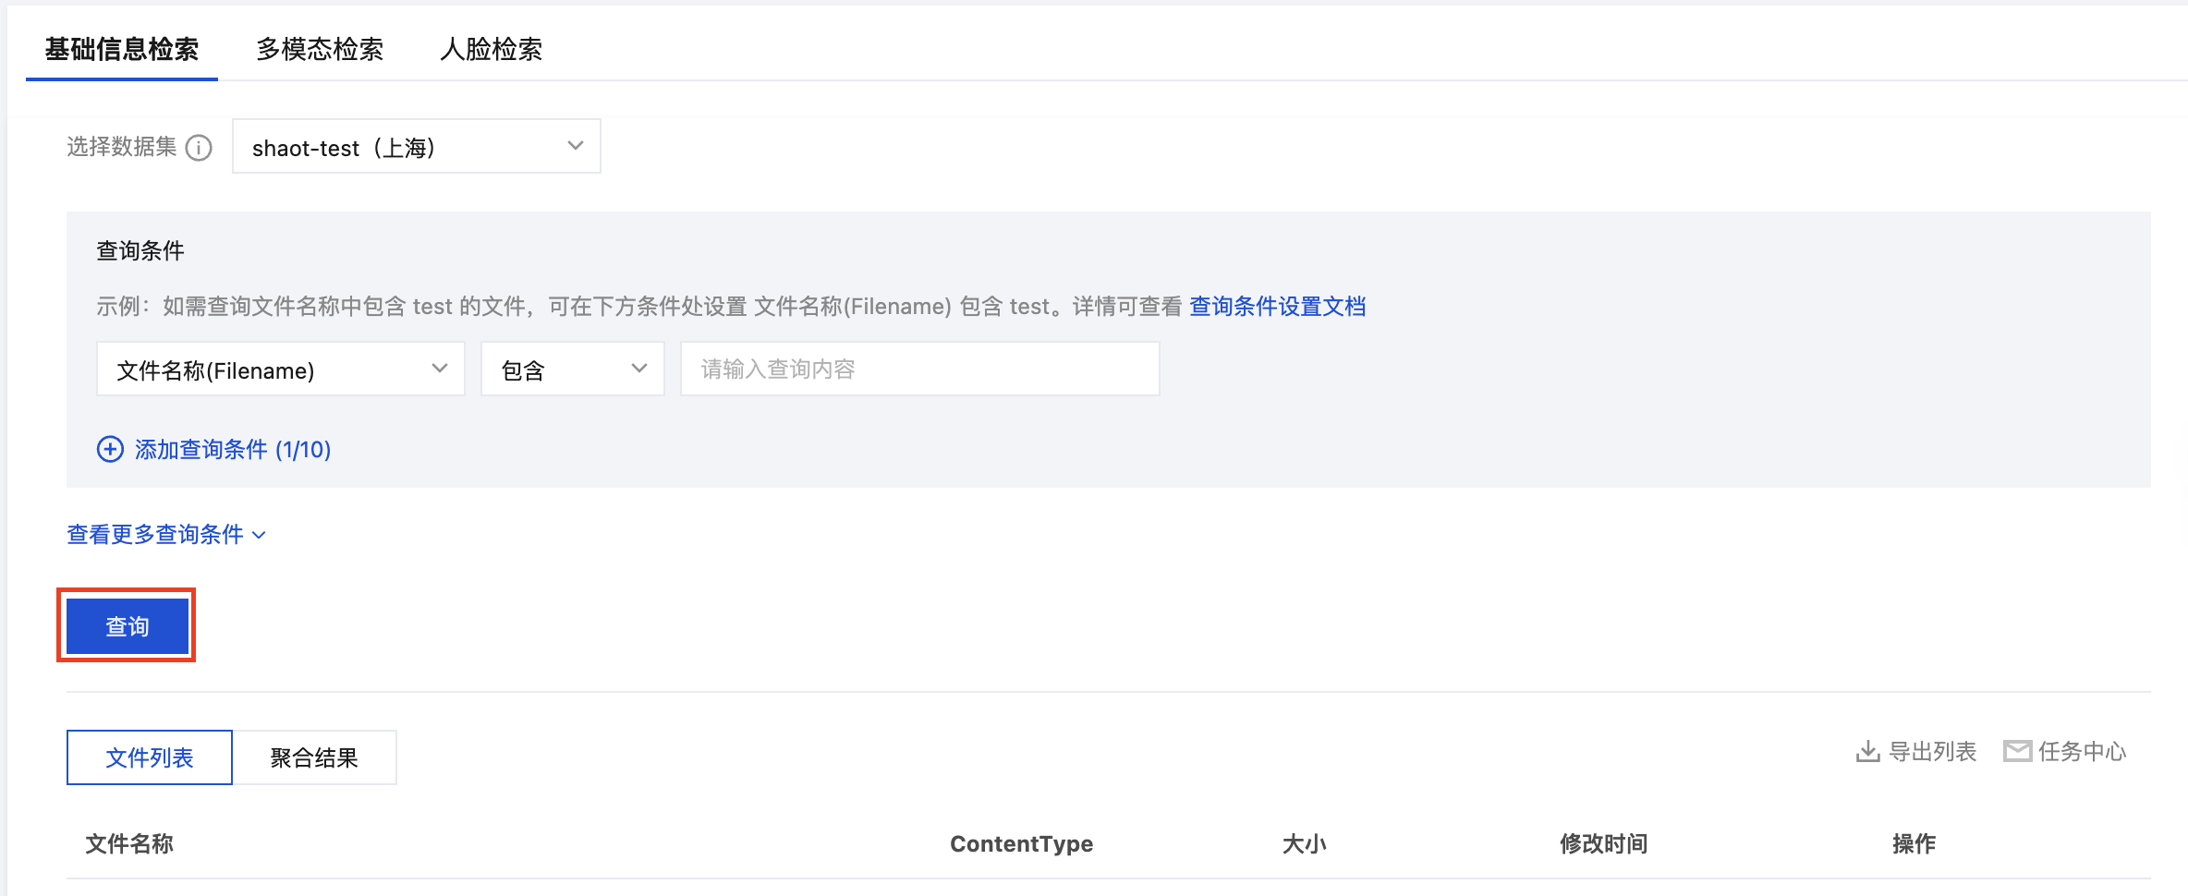This screenshot has width=2188, height=896.
Task: Switch to the 人脸检索 tab
Action: pos(492,49)
